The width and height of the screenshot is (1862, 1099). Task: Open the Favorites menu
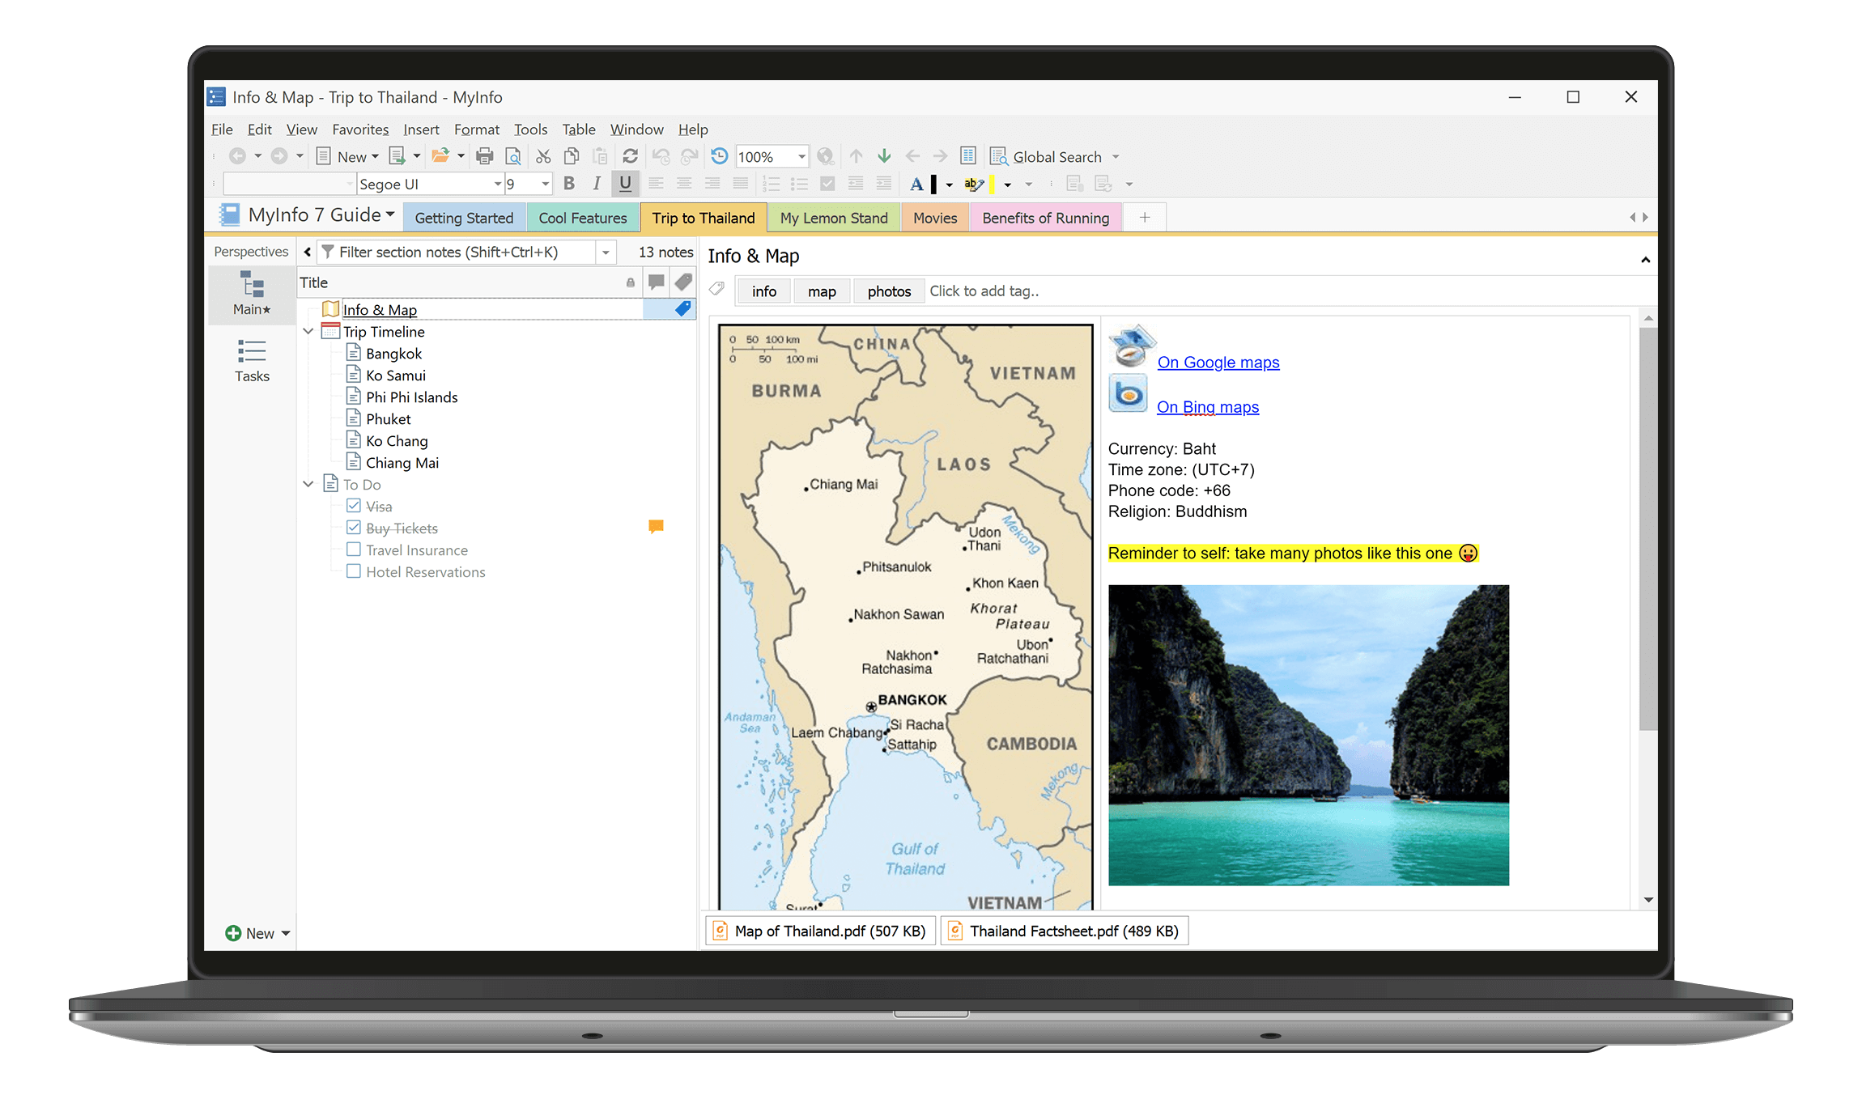pyautogui.click(x=360, y=129)
